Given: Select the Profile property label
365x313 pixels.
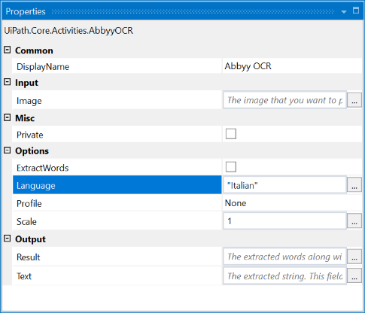Looking at the screenshot, I should (29, 203).
